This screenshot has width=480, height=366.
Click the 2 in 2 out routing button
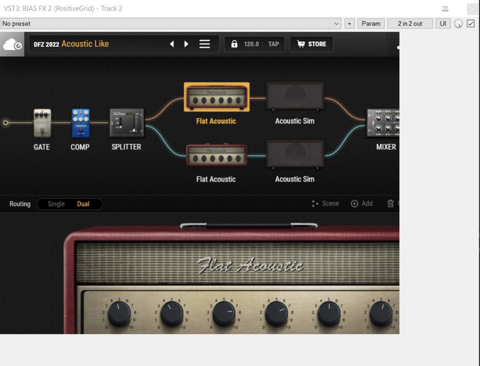[x=410, y=23]
